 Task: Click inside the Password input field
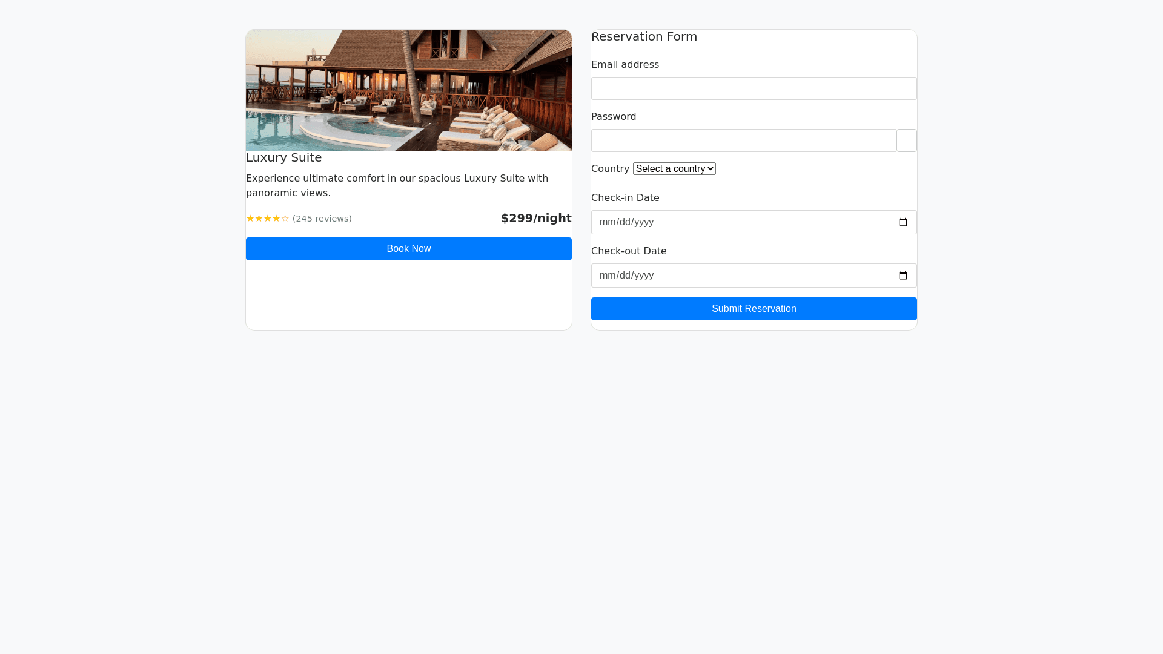point(743,140)
